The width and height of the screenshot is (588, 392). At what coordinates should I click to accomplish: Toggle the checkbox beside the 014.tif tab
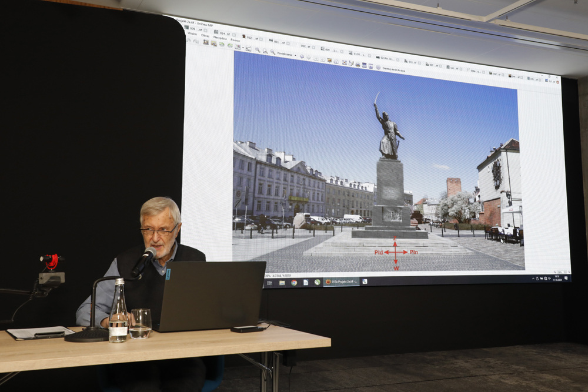click(234, 35)
